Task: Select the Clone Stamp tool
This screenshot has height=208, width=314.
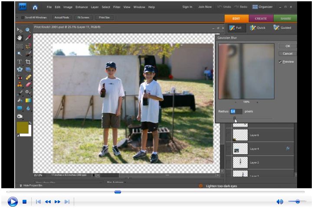Action: pos(20,85)
